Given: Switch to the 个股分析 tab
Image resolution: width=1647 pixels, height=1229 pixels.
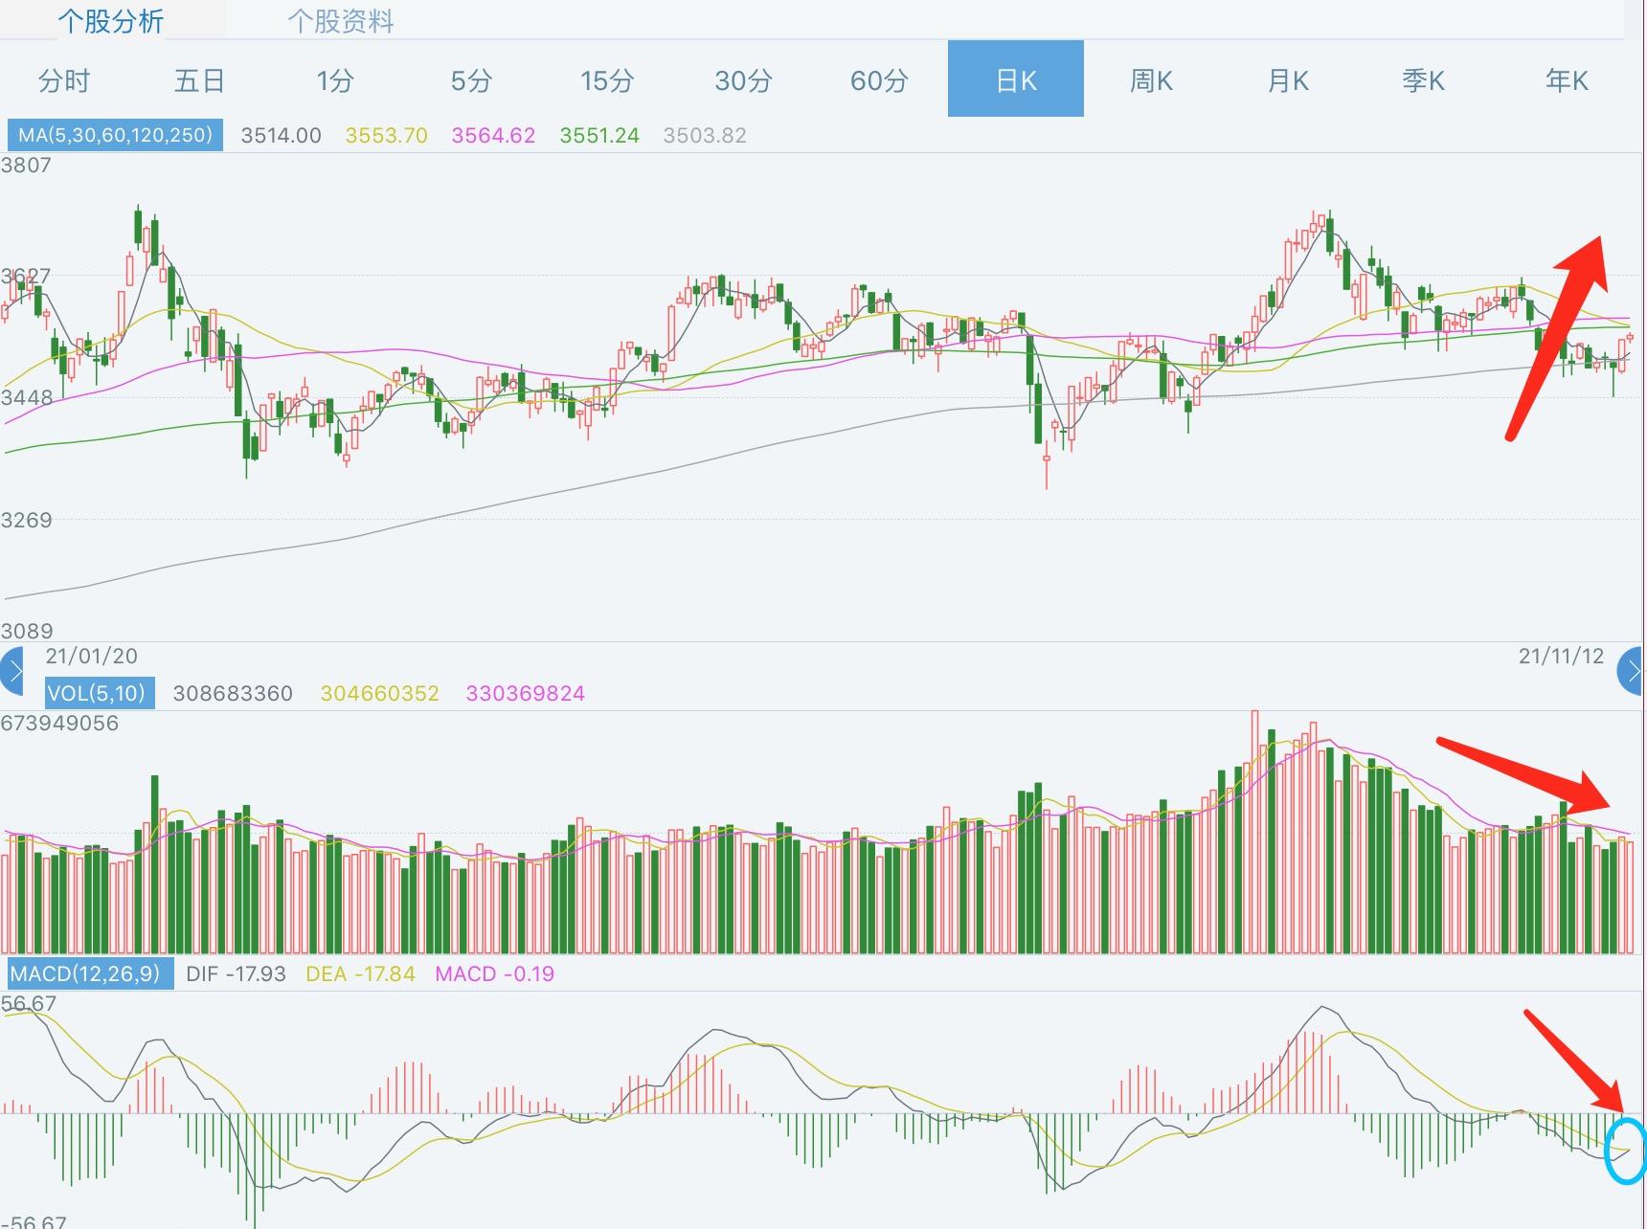Looking at the screenshot, I should [x=111, y=21].
